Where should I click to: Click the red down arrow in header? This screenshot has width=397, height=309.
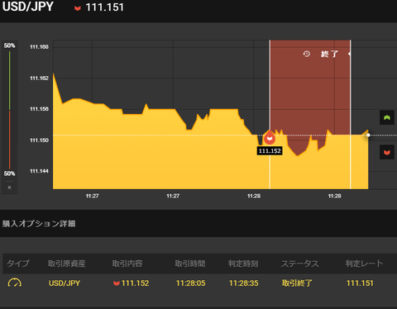[x=78, y=8]
